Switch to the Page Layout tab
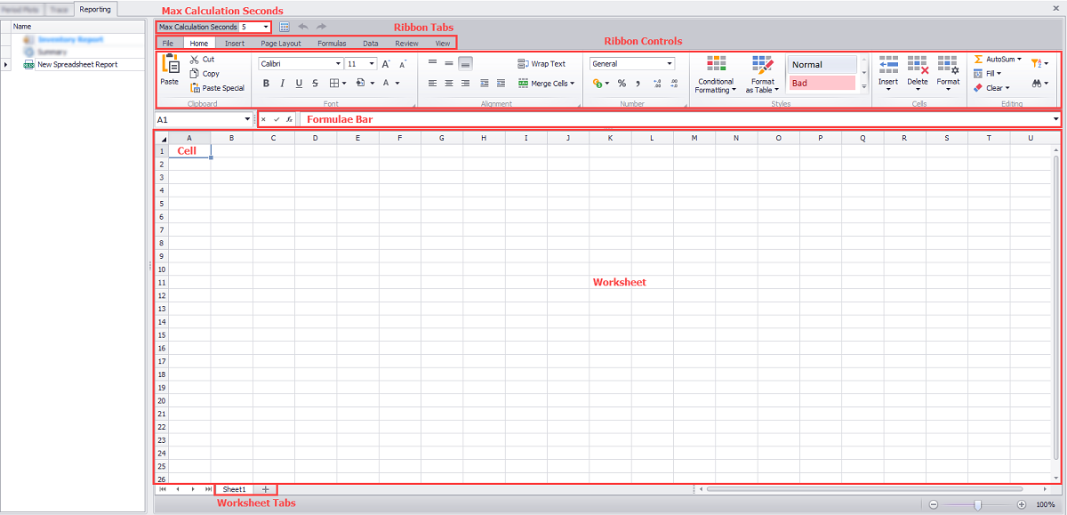The image size is (1067, 515). [x=281, y=43]
